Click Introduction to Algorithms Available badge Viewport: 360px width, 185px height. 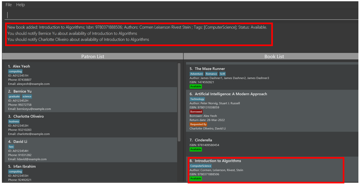click(x=196, y=179)
